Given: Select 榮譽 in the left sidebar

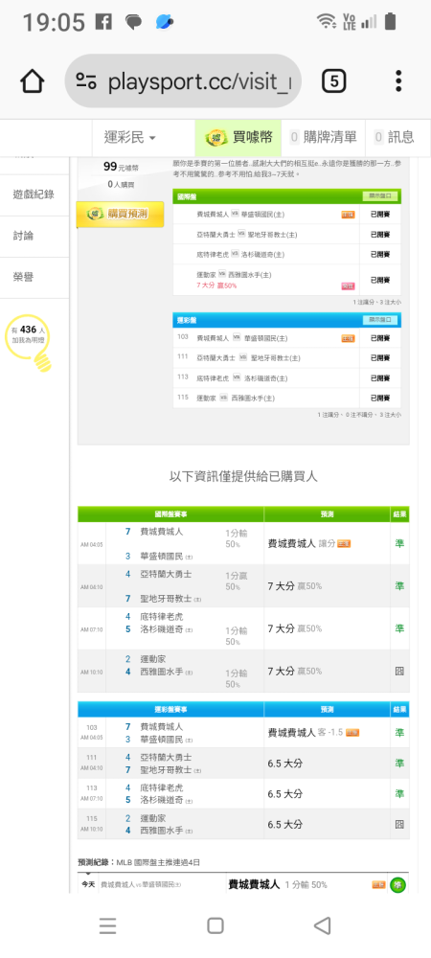Looking at the screenshot, I should point(34,278).
